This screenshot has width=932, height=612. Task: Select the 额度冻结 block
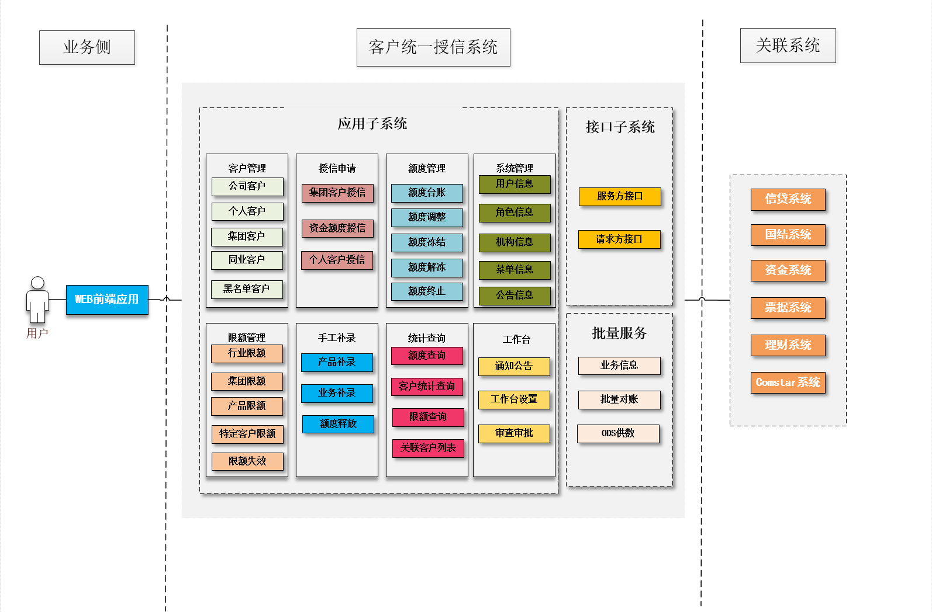[x=427, y=242]
